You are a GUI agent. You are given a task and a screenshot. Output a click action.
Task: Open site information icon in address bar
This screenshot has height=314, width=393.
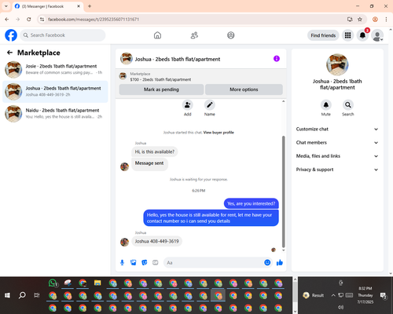[x=42, y=20]
